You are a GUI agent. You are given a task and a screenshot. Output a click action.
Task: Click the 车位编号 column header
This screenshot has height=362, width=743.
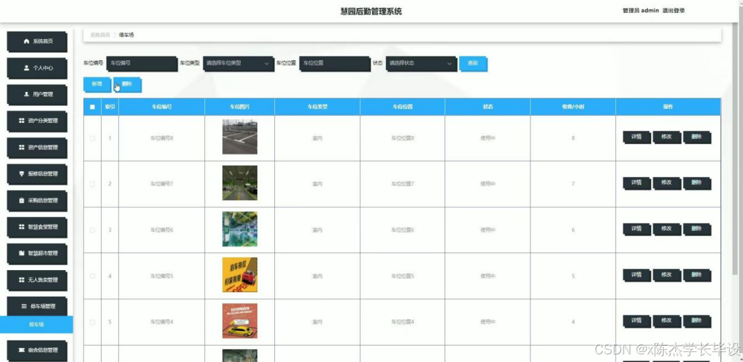point(161,107)
